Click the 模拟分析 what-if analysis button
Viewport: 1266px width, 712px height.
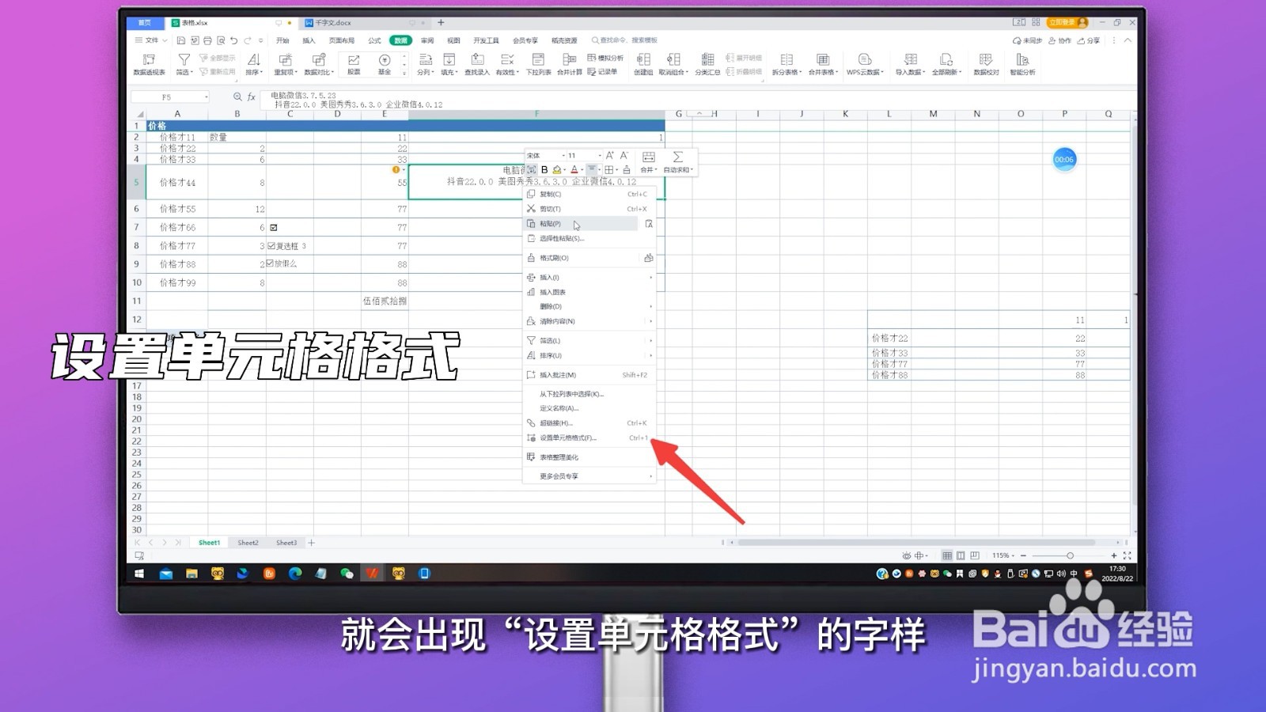[x=605, y=58]
